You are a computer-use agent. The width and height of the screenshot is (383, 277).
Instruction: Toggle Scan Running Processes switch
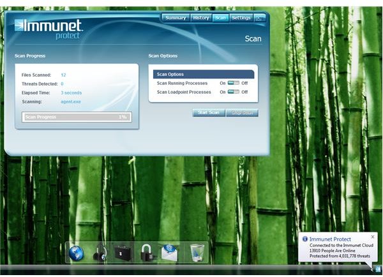tap(233, 83)
